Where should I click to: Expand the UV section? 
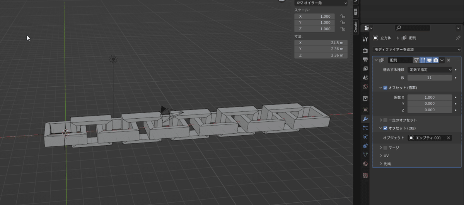381,156
